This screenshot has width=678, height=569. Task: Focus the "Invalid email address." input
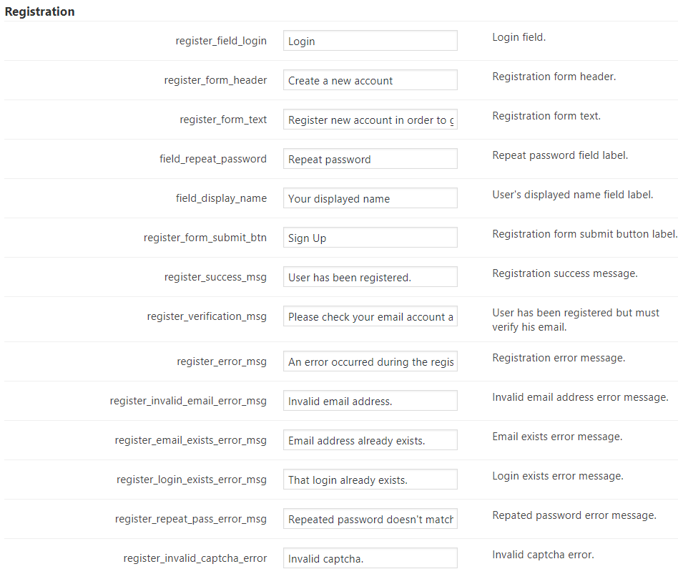coord(370,401)
